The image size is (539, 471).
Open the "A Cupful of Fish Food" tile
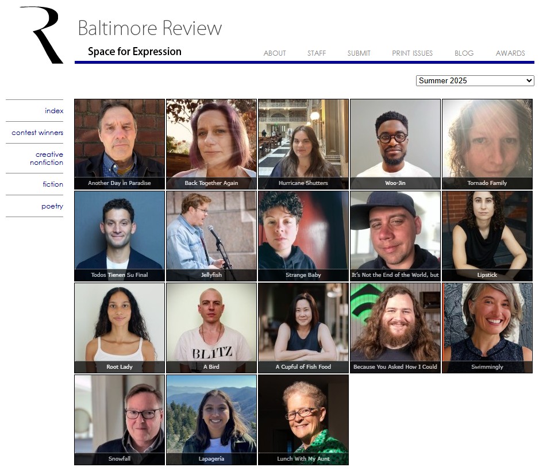[303, 327]
